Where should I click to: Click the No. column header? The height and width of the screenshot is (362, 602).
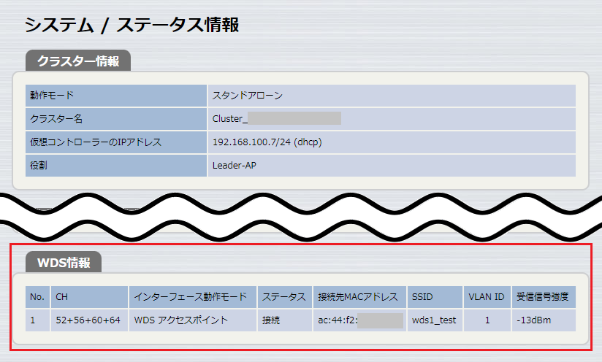tap(38, 297)
